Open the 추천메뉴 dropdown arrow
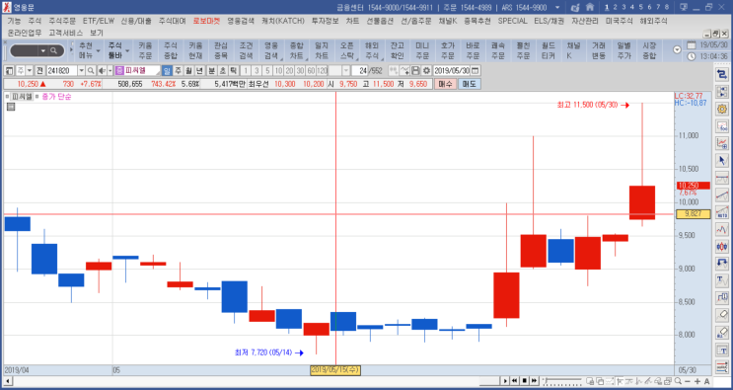This screenshot has width=733, height=390. click(99, 50)
